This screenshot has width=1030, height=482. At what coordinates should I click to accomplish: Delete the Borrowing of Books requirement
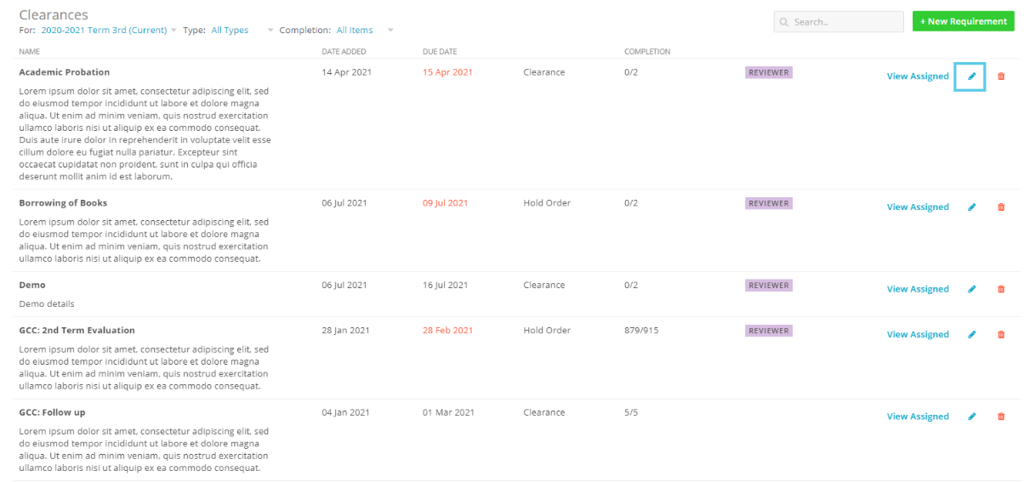click(x=1000, y=207)
